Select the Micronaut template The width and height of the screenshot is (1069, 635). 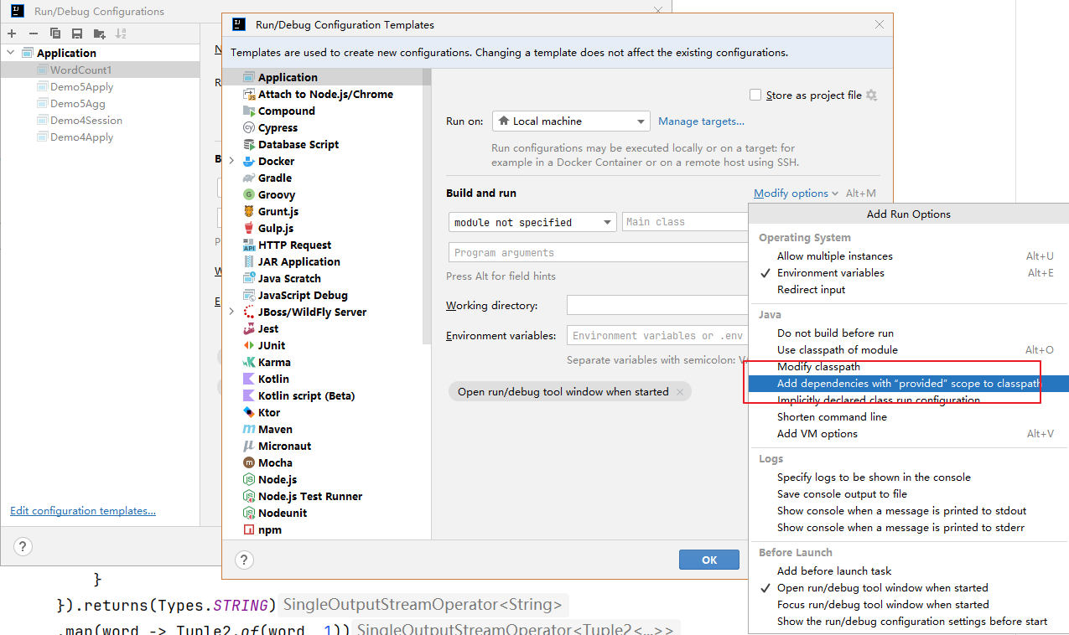click(284, 446)
